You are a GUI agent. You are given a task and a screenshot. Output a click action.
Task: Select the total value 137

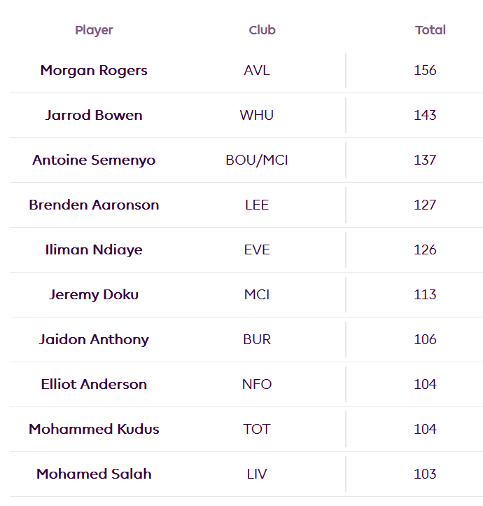[x=425, y=160]
